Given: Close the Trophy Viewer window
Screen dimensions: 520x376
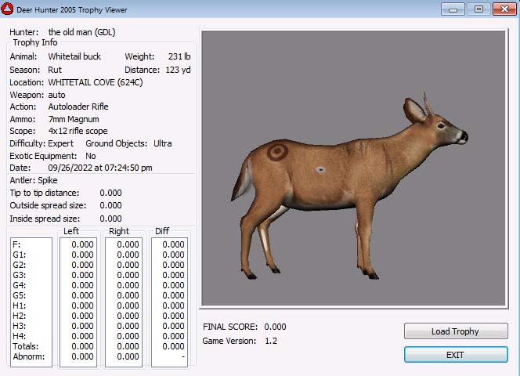Looking at the screenshot, I should [503, 9].
